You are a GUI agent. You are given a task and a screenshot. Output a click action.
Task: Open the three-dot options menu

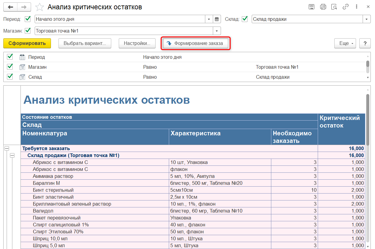357,7
